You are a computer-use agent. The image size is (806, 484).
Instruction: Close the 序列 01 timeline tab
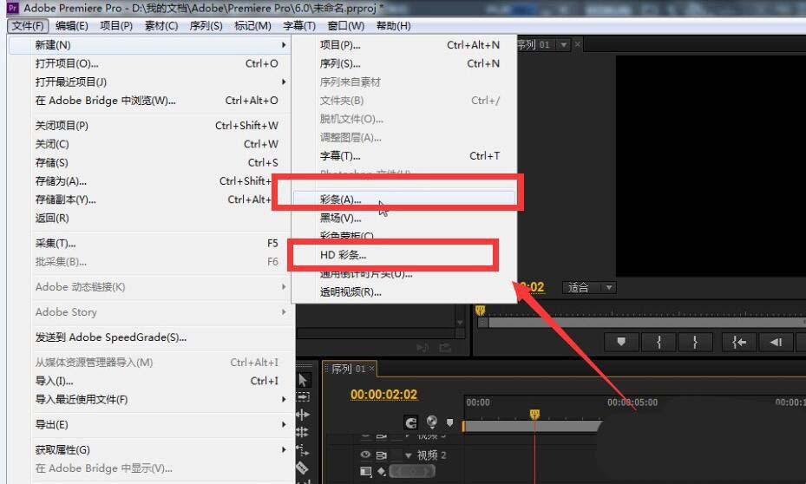point(371,369)
